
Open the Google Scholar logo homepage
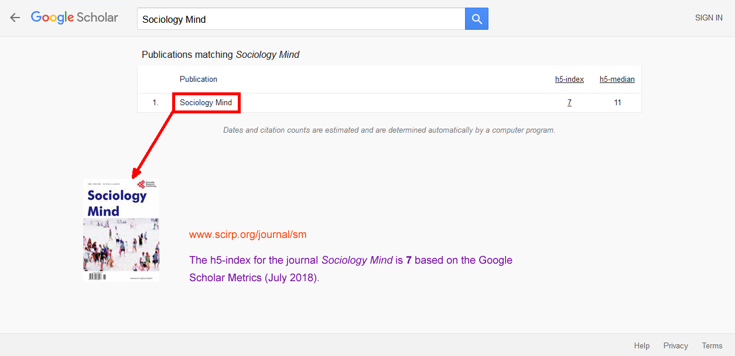pos(74,18)
